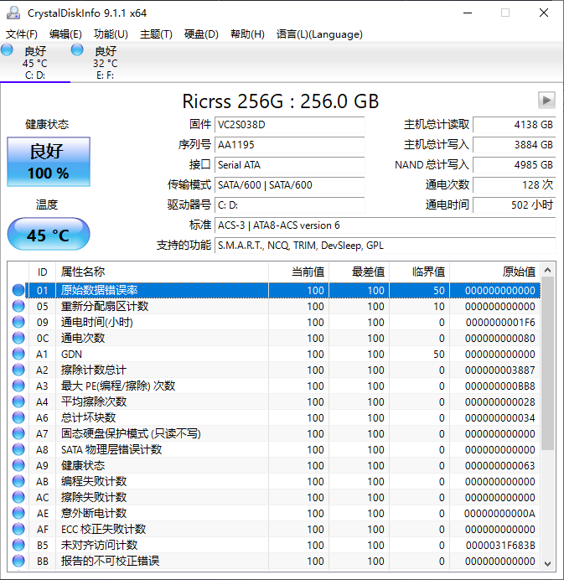Click the next disk arrow button

pyautogui.click(x=546, y=101)
